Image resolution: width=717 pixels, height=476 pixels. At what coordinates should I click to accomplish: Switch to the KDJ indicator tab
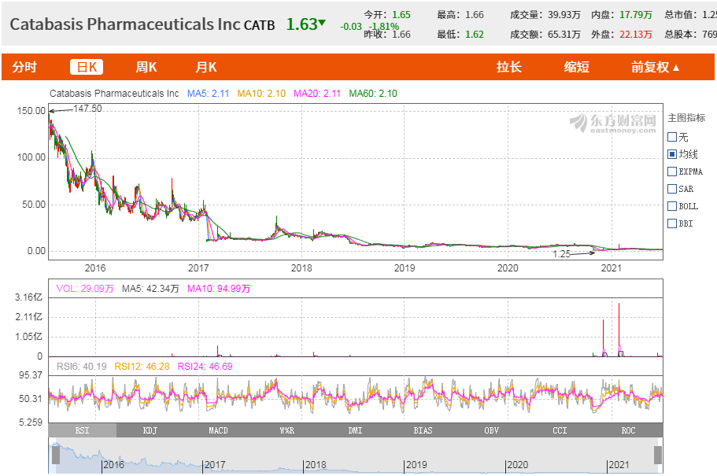click(150, 430)
